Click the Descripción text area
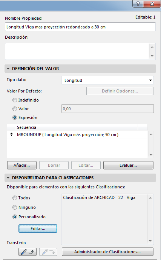 tap(77, 52)
